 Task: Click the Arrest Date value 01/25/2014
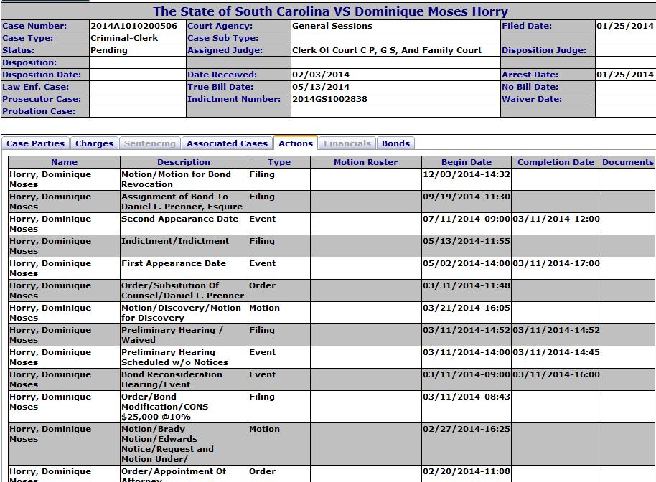coord(625,75)
